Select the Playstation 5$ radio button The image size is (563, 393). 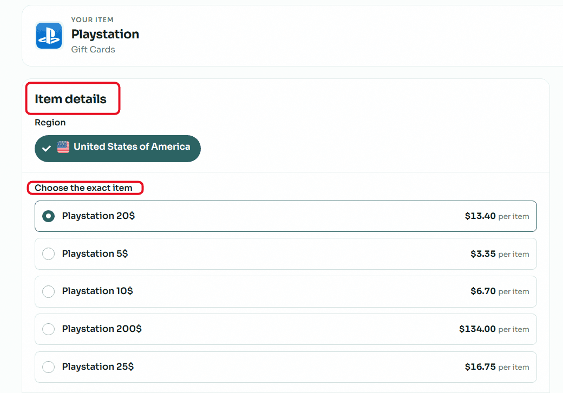(x=49, y=254)
